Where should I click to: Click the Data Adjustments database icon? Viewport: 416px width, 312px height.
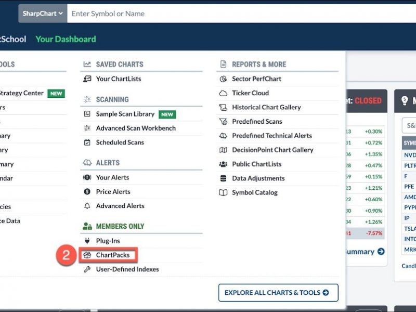click(223, 178)
